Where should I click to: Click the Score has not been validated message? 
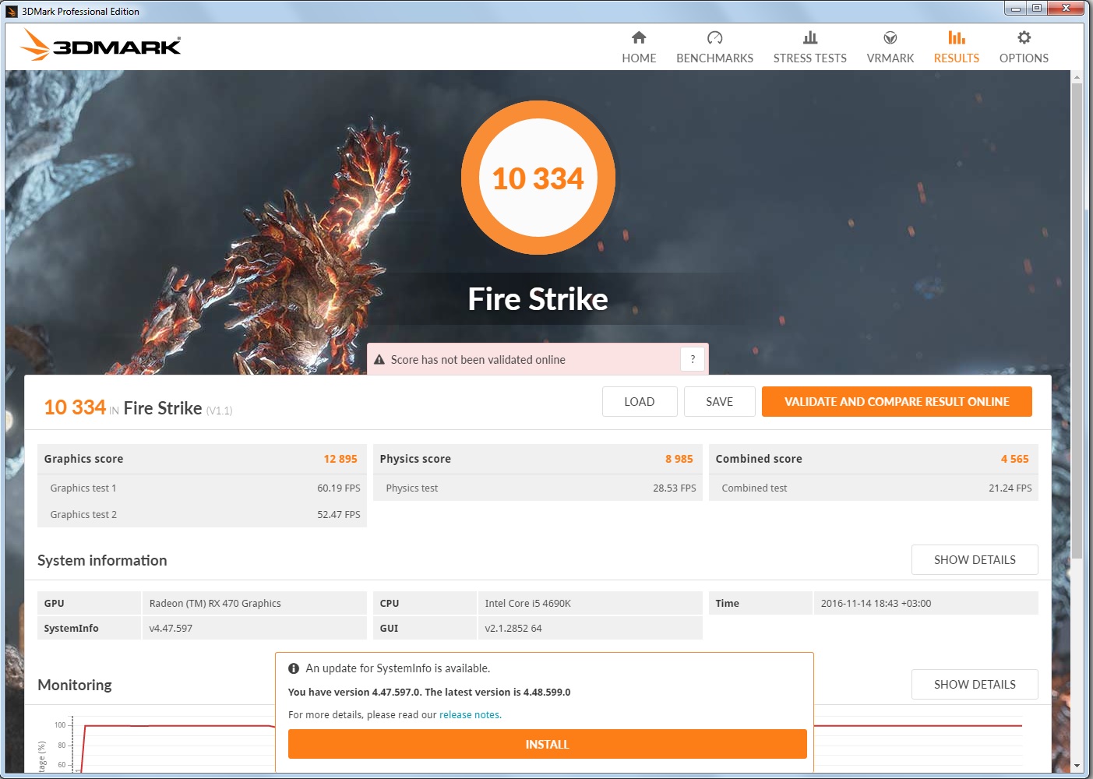[x=478, y=360]
